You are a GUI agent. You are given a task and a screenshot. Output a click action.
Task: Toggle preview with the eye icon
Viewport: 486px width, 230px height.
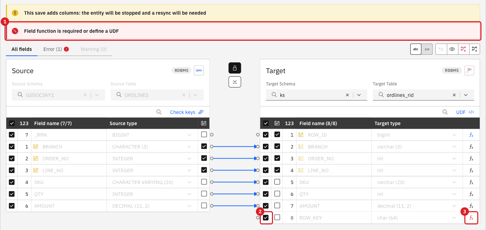[x=452, y=49]
